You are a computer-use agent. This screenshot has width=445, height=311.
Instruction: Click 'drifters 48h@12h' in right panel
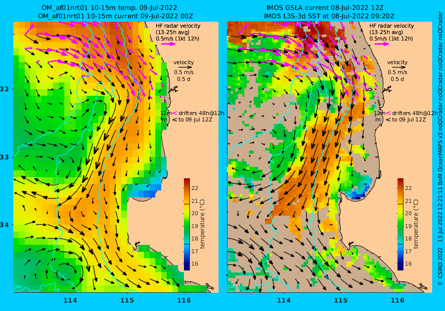[x=415, y=114]
